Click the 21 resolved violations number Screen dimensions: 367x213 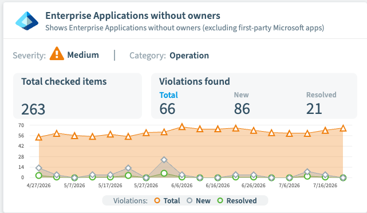point(314,109)
